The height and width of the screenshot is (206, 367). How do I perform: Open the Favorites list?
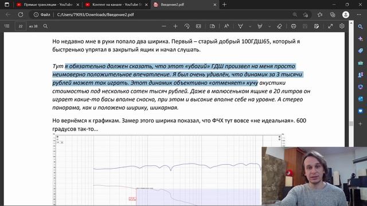click(x=320, y=14)
